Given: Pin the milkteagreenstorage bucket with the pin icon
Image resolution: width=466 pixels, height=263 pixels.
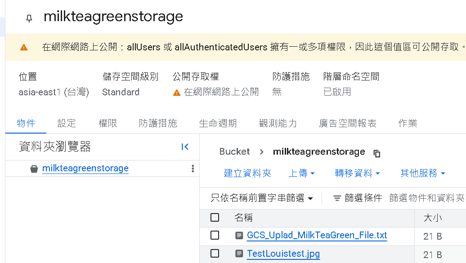Looking at the screenshot, I should click(29, 18).
